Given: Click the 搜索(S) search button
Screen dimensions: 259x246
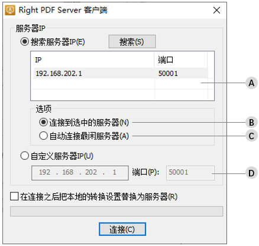Looking at the screenshot, I should tap(132, 41).
